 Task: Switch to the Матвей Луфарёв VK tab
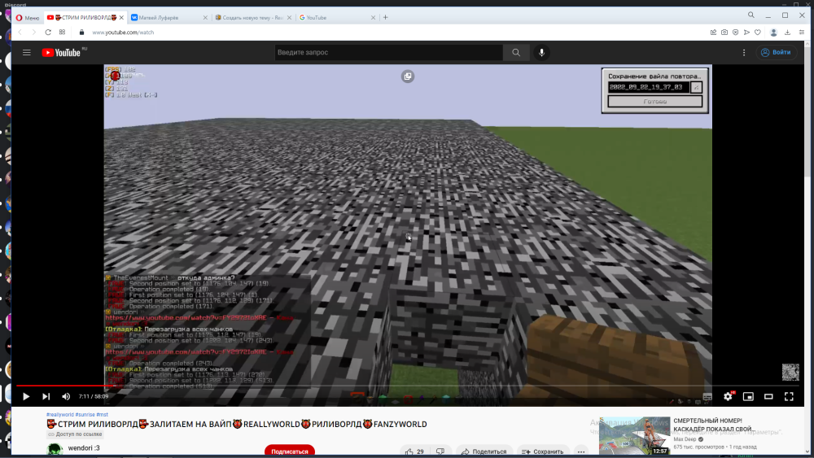(168, 18)
